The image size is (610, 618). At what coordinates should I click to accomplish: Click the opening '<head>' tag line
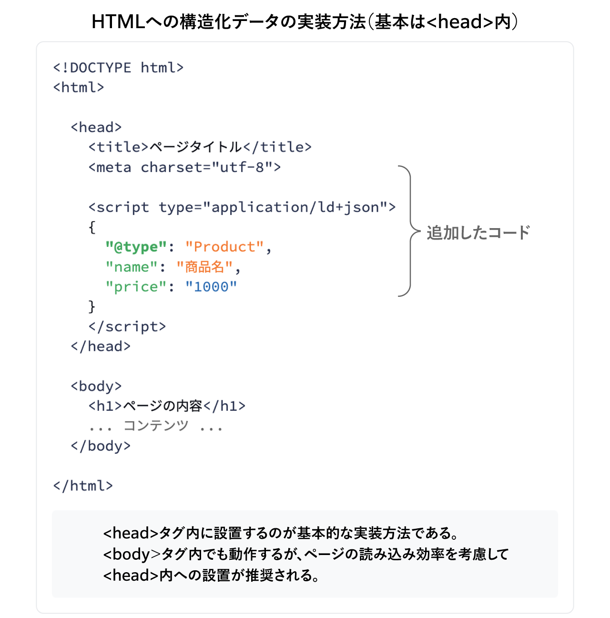click(96, 127)
